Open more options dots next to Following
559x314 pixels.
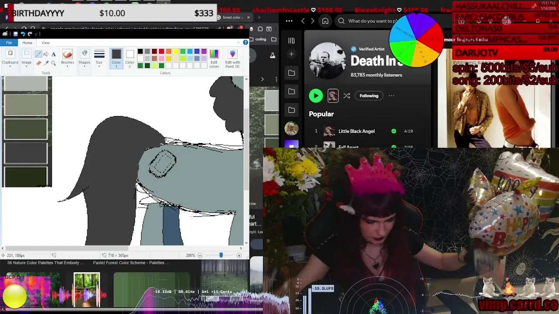tap(391, 96)
